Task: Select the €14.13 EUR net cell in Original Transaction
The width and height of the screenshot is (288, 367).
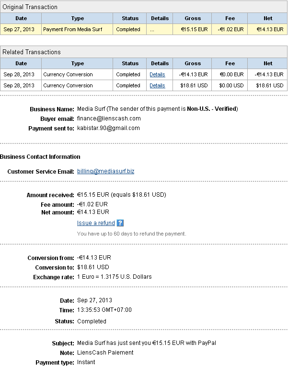Action: click(267, 29)
